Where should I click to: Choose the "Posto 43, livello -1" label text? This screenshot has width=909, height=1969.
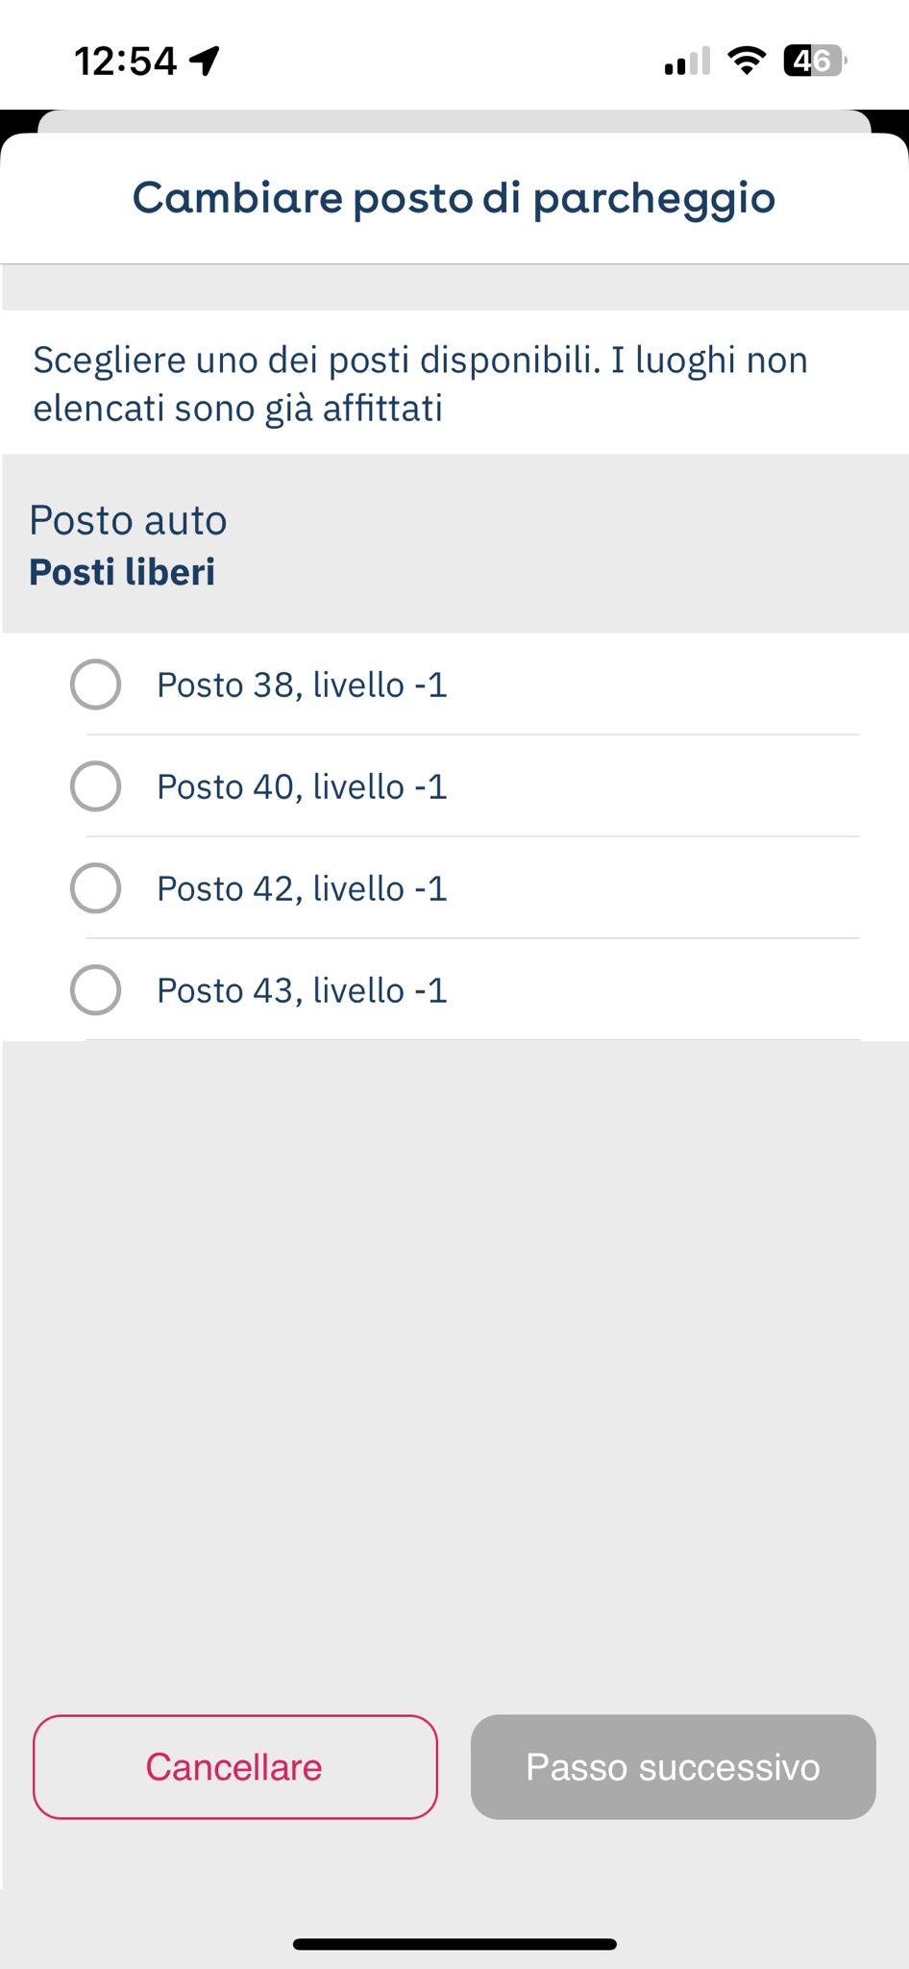coord(303,991)
